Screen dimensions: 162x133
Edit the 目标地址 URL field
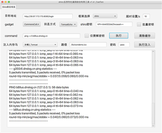click(x=48, y=17)
